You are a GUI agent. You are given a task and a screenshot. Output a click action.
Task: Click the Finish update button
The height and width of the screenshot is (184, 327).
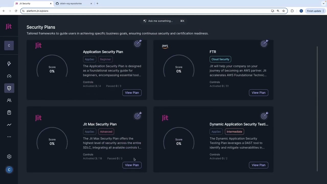tap(316, 11)
